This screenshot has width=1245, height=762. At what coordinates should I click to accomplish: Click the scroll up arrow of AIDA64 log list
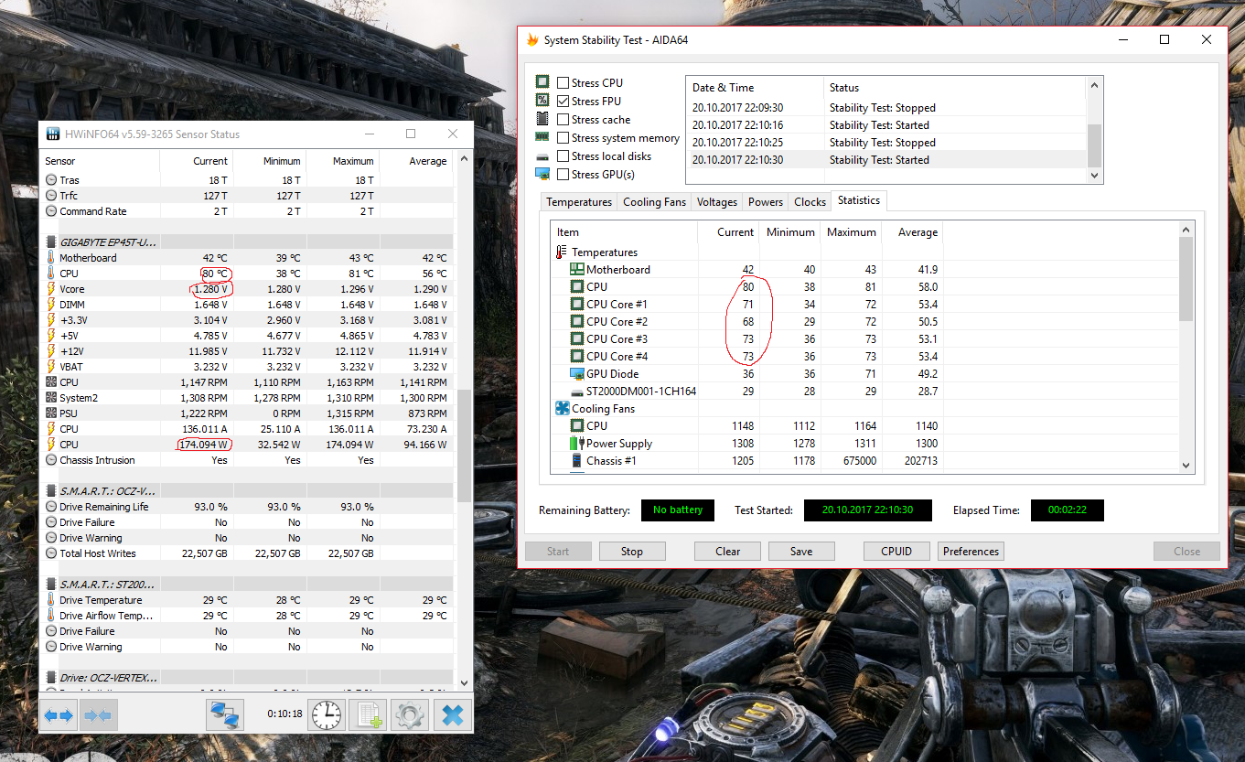pos(1095,85)
